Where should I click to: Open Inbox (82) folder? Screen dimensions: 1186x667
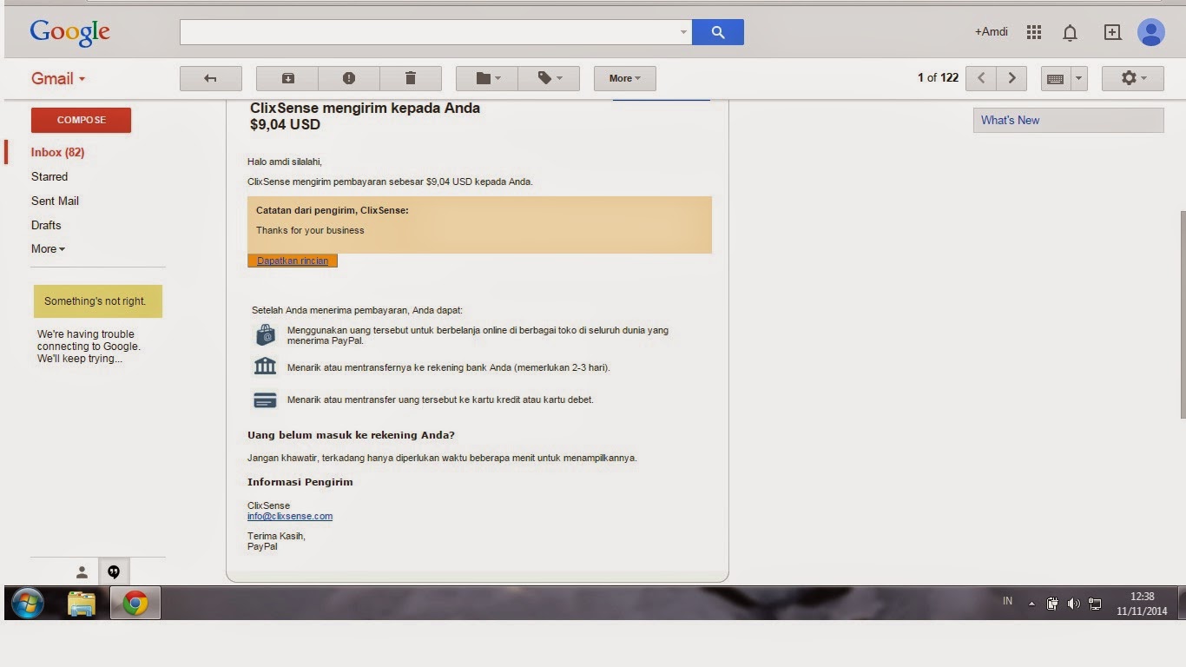(x=57, y=152)
